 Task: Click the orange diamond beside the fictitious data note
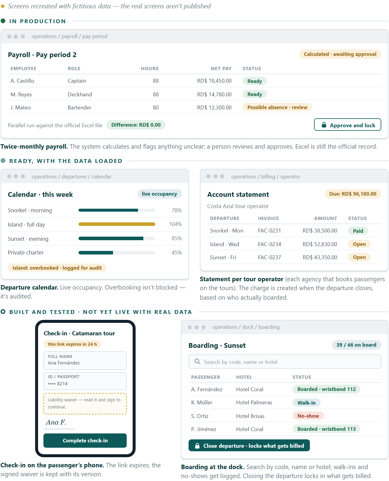point(3,6)
